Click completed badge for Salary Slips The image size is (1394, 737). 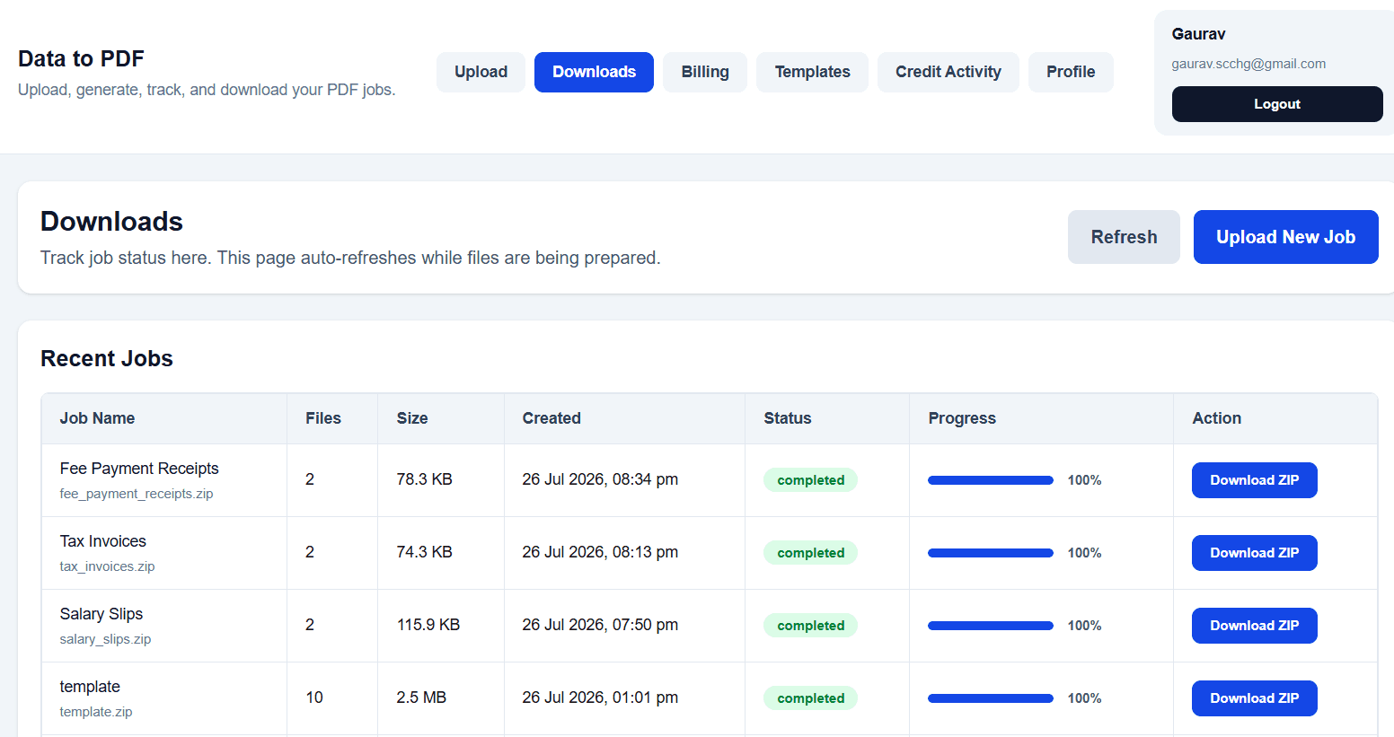click(810, 626)
